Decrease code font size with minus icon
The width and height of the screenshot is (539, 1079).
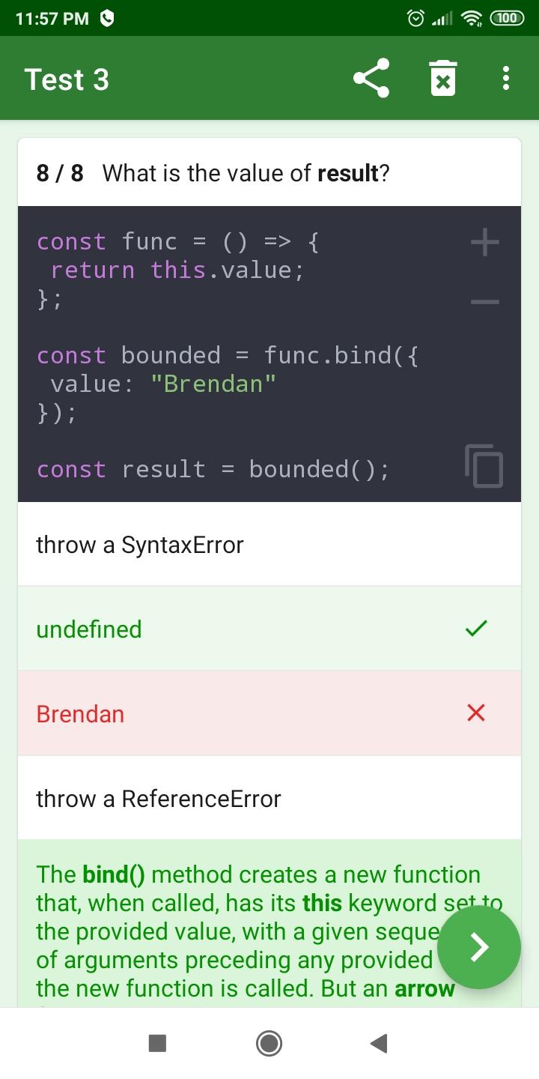tap(484, 302)
